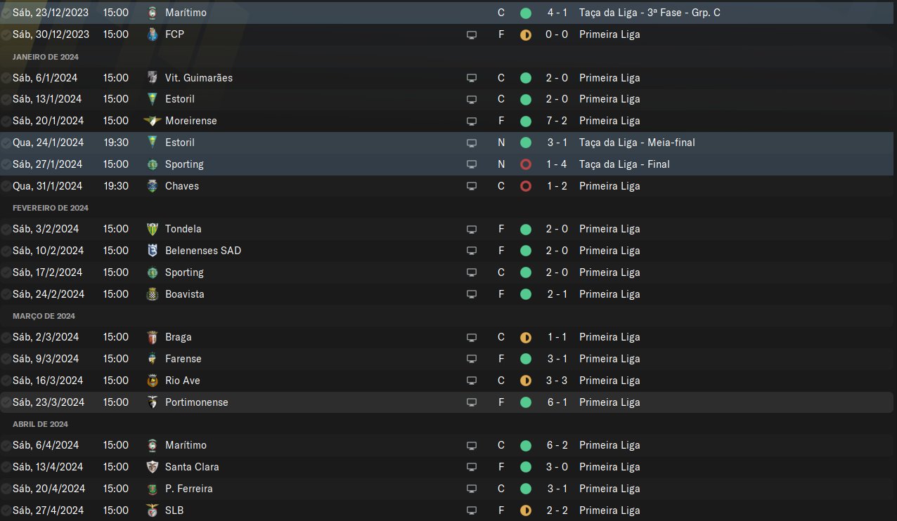
Task: Open the Santa Clara team link
Action: [192, 467]
